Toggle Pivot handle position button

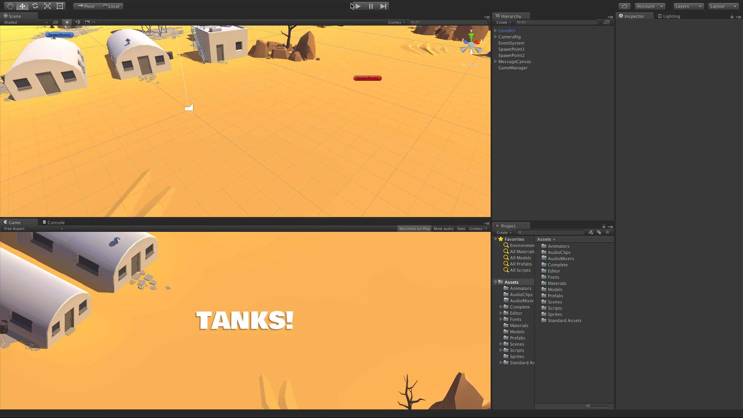tap(86, 6)
